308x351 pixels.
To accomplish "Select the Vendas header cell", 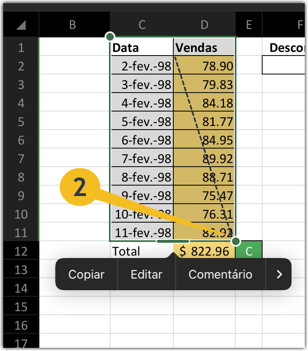I will click(204, 47).
